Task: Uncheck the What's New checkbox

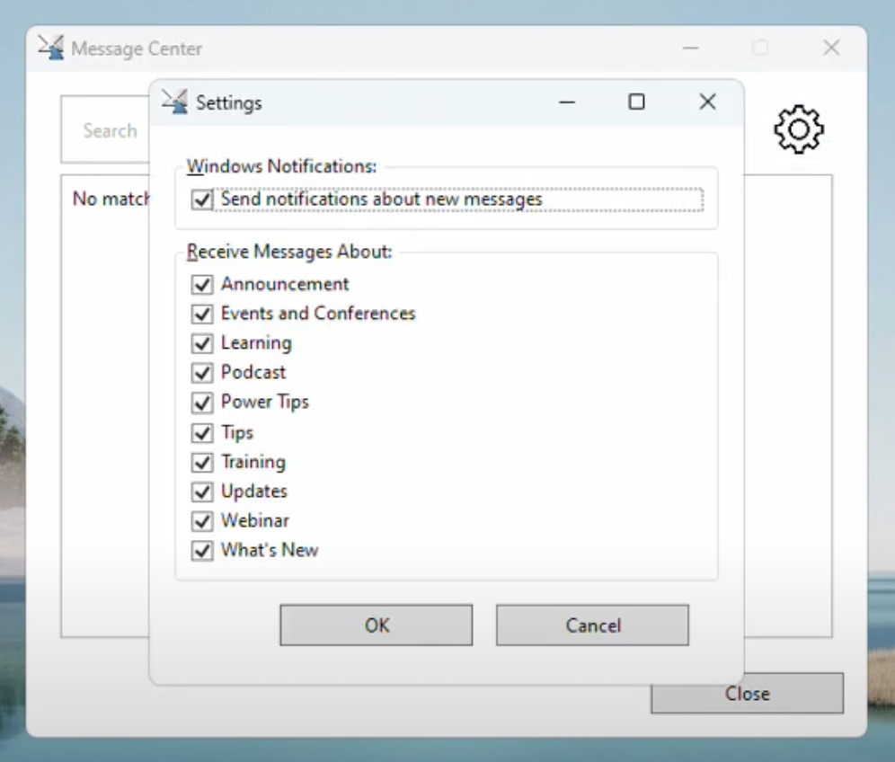Action: coord(201,551)
